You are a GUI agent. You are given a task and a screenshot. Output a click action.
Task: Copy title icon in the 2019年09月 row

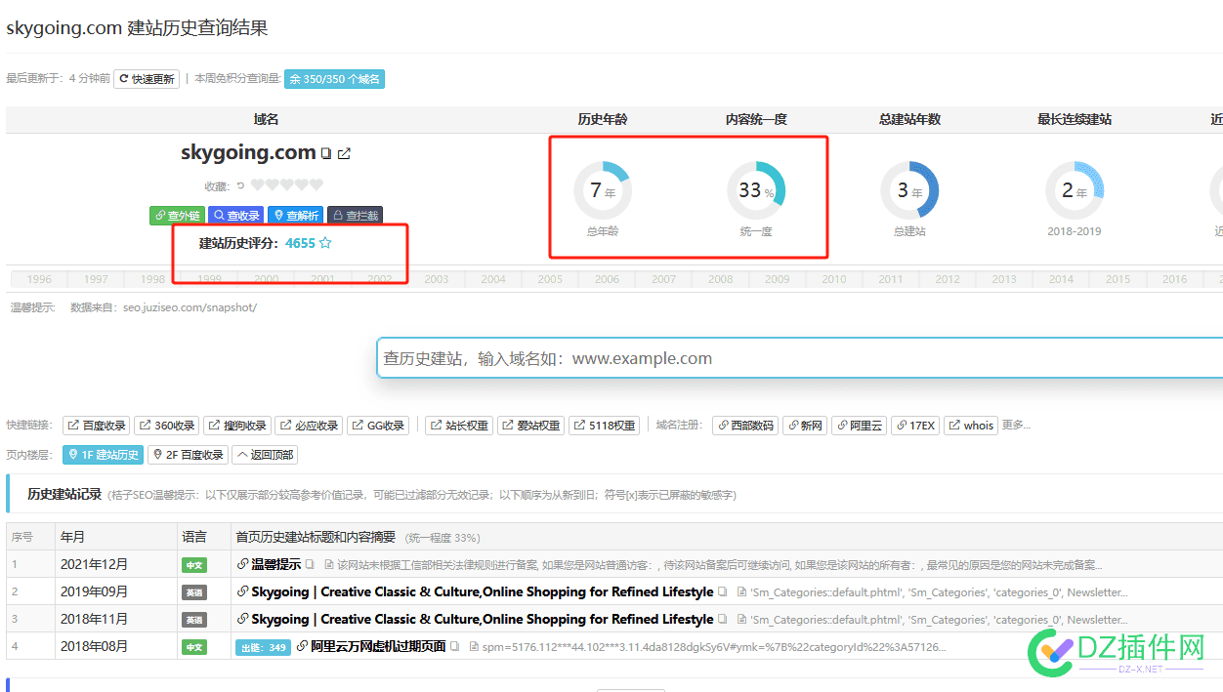click(723, 591)
